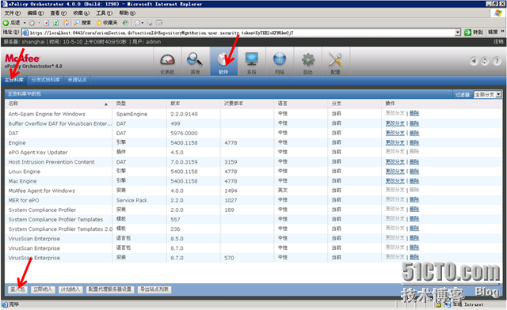Switch to the 主资料库 tab
The image size is (507, 310).
[14, 80]
